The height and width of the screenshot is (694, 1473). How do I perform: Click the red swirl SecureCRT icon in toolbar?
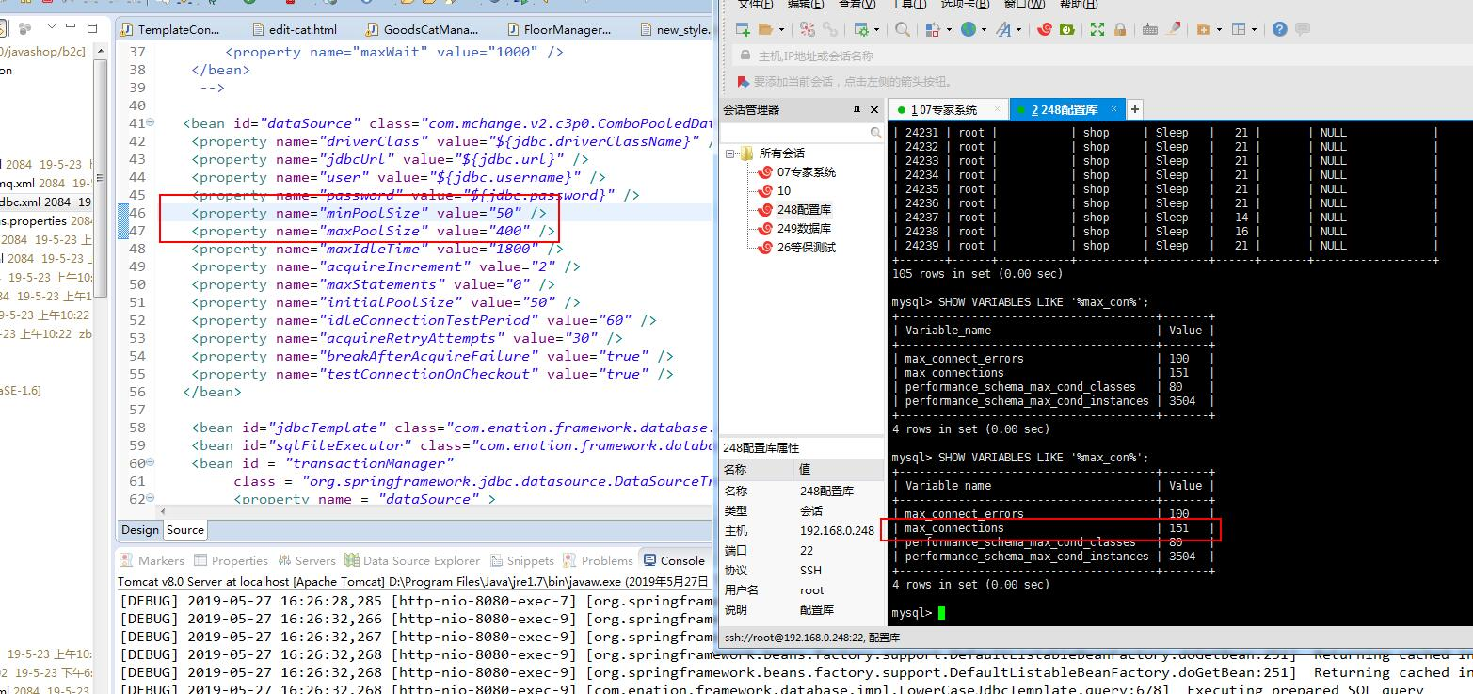pyautogui.click(x=1044, y=29)
